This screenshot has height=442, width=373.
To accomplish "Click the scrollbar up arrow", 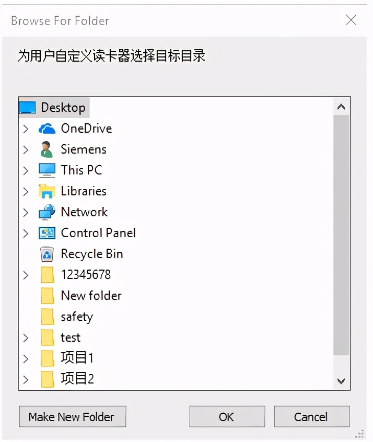I will pos(341,107).
